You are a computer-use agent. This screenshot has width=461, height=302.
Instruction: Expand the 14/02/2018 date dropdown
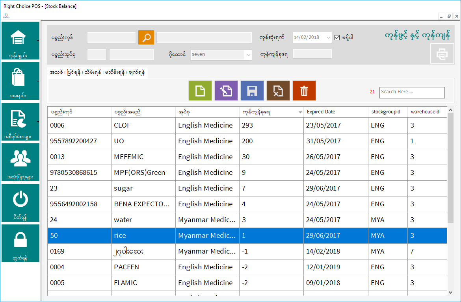point(329,38)
